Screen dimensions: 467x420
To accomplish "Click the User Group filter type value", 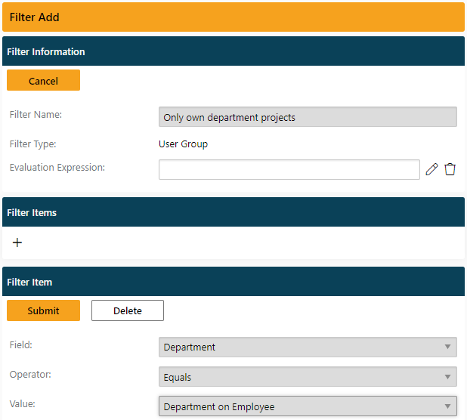I will 183,144.
